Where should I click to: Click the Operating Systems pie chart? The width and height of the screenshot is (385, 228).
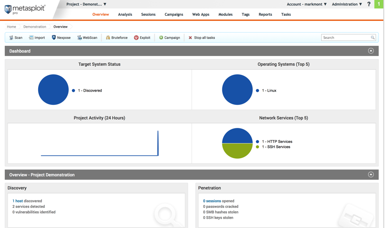click(237, 89)
